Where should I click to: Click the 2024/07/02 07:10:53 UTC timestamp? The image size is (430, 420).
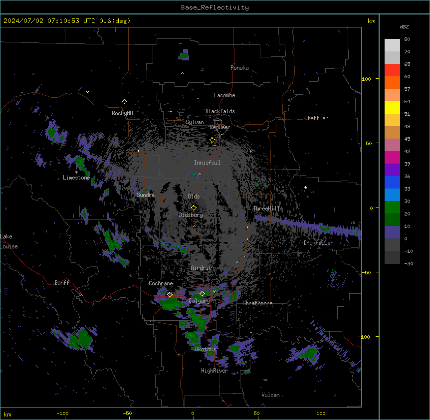click(49, 21)
